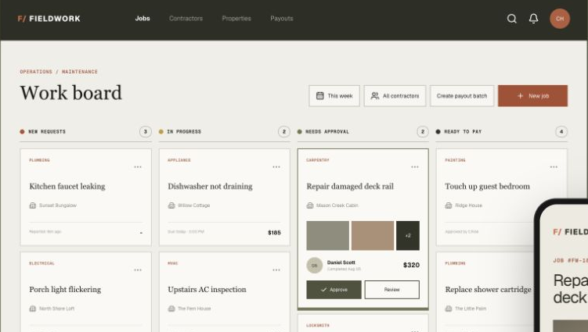Open second tan photo thumbnail on deck rail card
This screenshot has height=332, width=588.
click(x=373, y=235)
